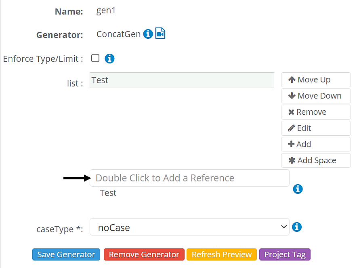Click the Test reference below the input field
359x269 pixels.
(x=108, y=193)
